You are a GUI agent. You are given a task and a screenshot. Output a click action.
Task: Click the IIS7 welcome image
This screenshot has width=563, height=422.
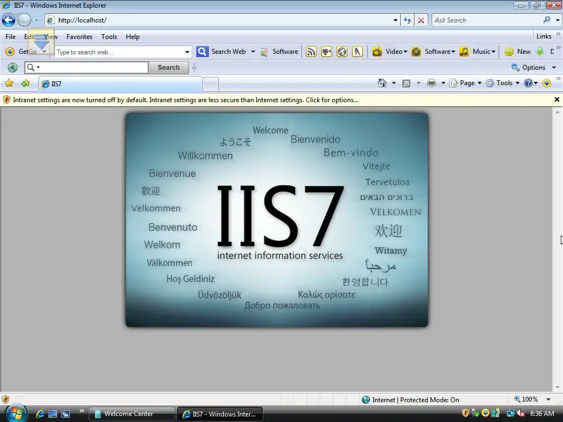pyautogui.click(x=277, y=220)
